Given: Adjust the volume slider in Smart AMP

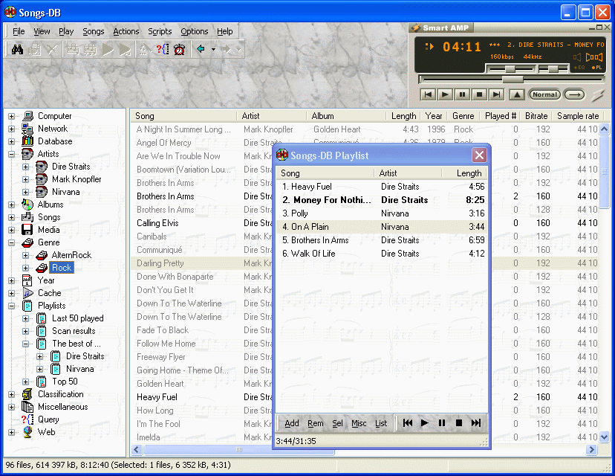Looking at the screenshot, I should pyautogui.click(x=510, y=68).
